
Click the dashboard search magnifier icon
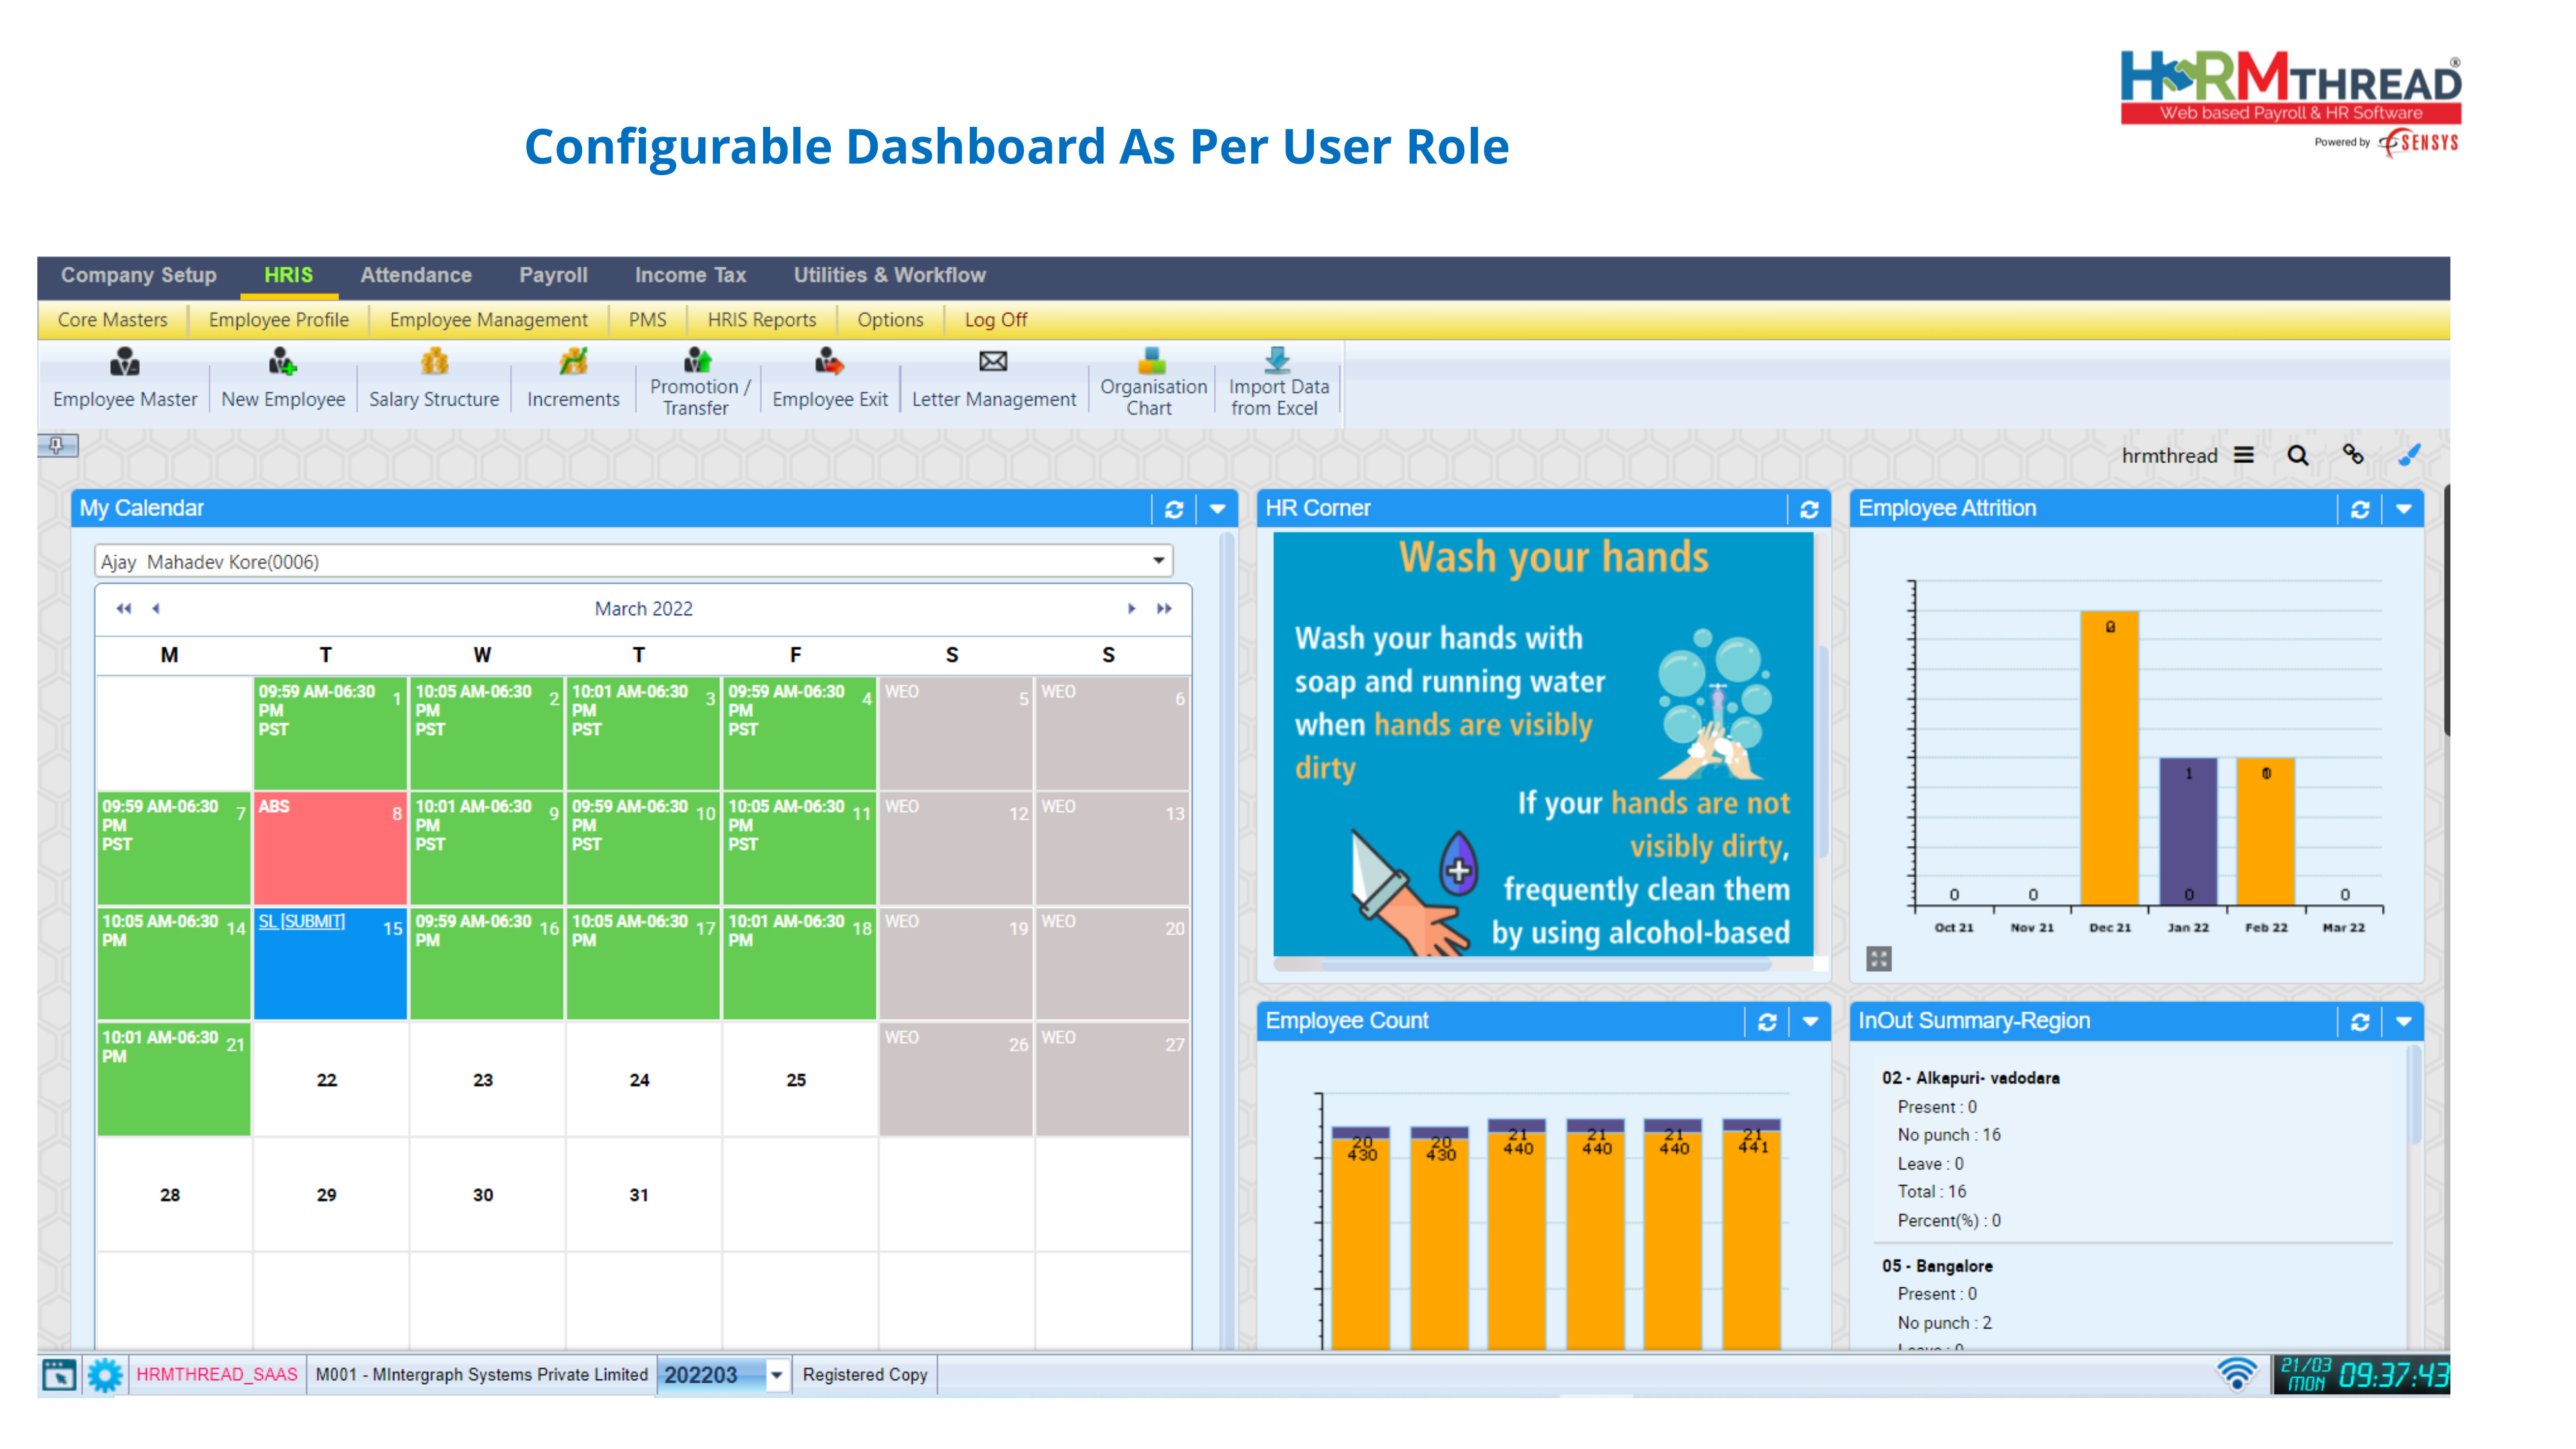coord(2298,456)
